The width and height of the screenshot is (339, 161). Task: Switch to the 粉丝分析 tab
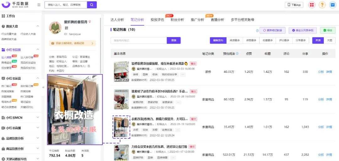tap(177, 20)
